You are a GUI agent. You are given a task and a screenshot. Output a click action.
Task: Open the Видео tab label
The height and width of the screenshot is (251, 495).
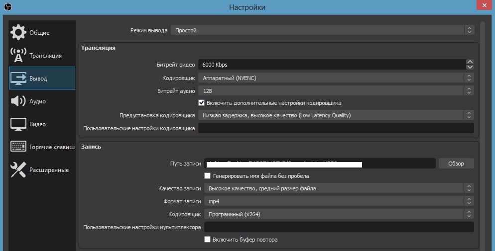coord(37,124)
